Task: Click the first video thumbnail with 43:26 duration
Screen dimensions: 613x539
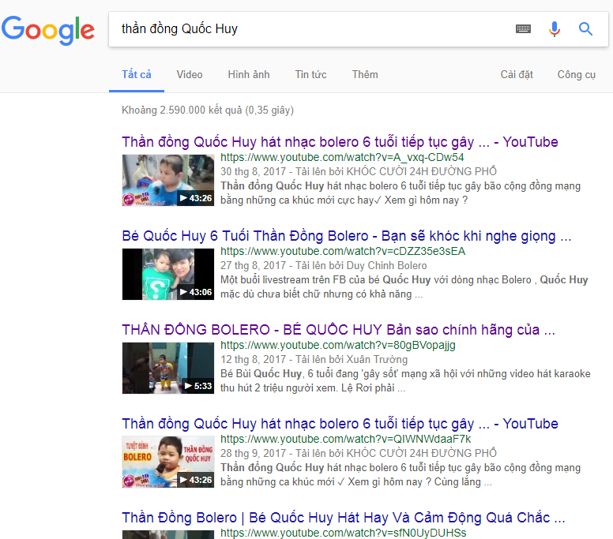Action: (x=168, y=181)
